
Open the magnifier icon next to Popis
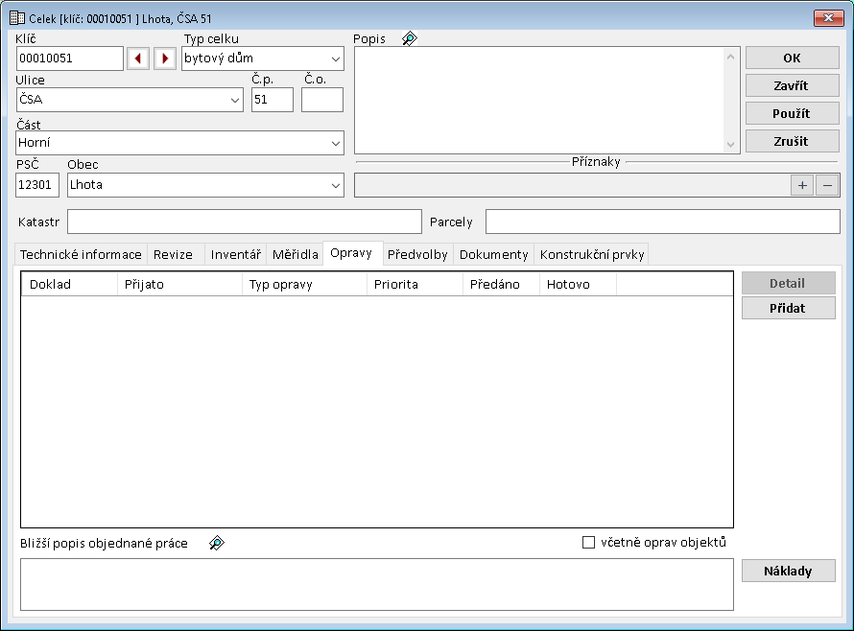point(409,39)
